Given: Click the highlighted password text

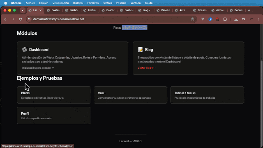Looking at the screenshot, I should [x=134, y=28].
